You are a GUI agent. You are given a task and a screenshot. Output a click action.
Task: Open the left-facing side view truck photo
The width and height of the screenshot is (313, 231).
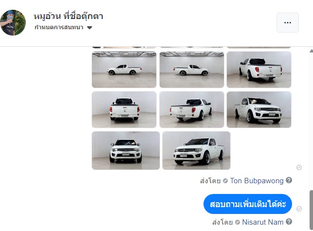pyautogui.click(x=124, y=70)
